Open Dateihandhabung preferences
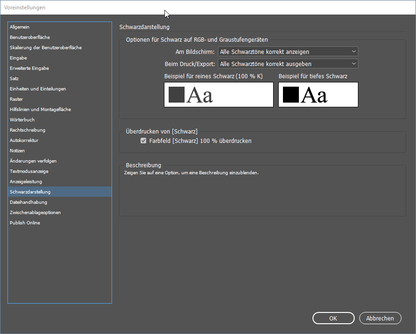 point(59,202)
